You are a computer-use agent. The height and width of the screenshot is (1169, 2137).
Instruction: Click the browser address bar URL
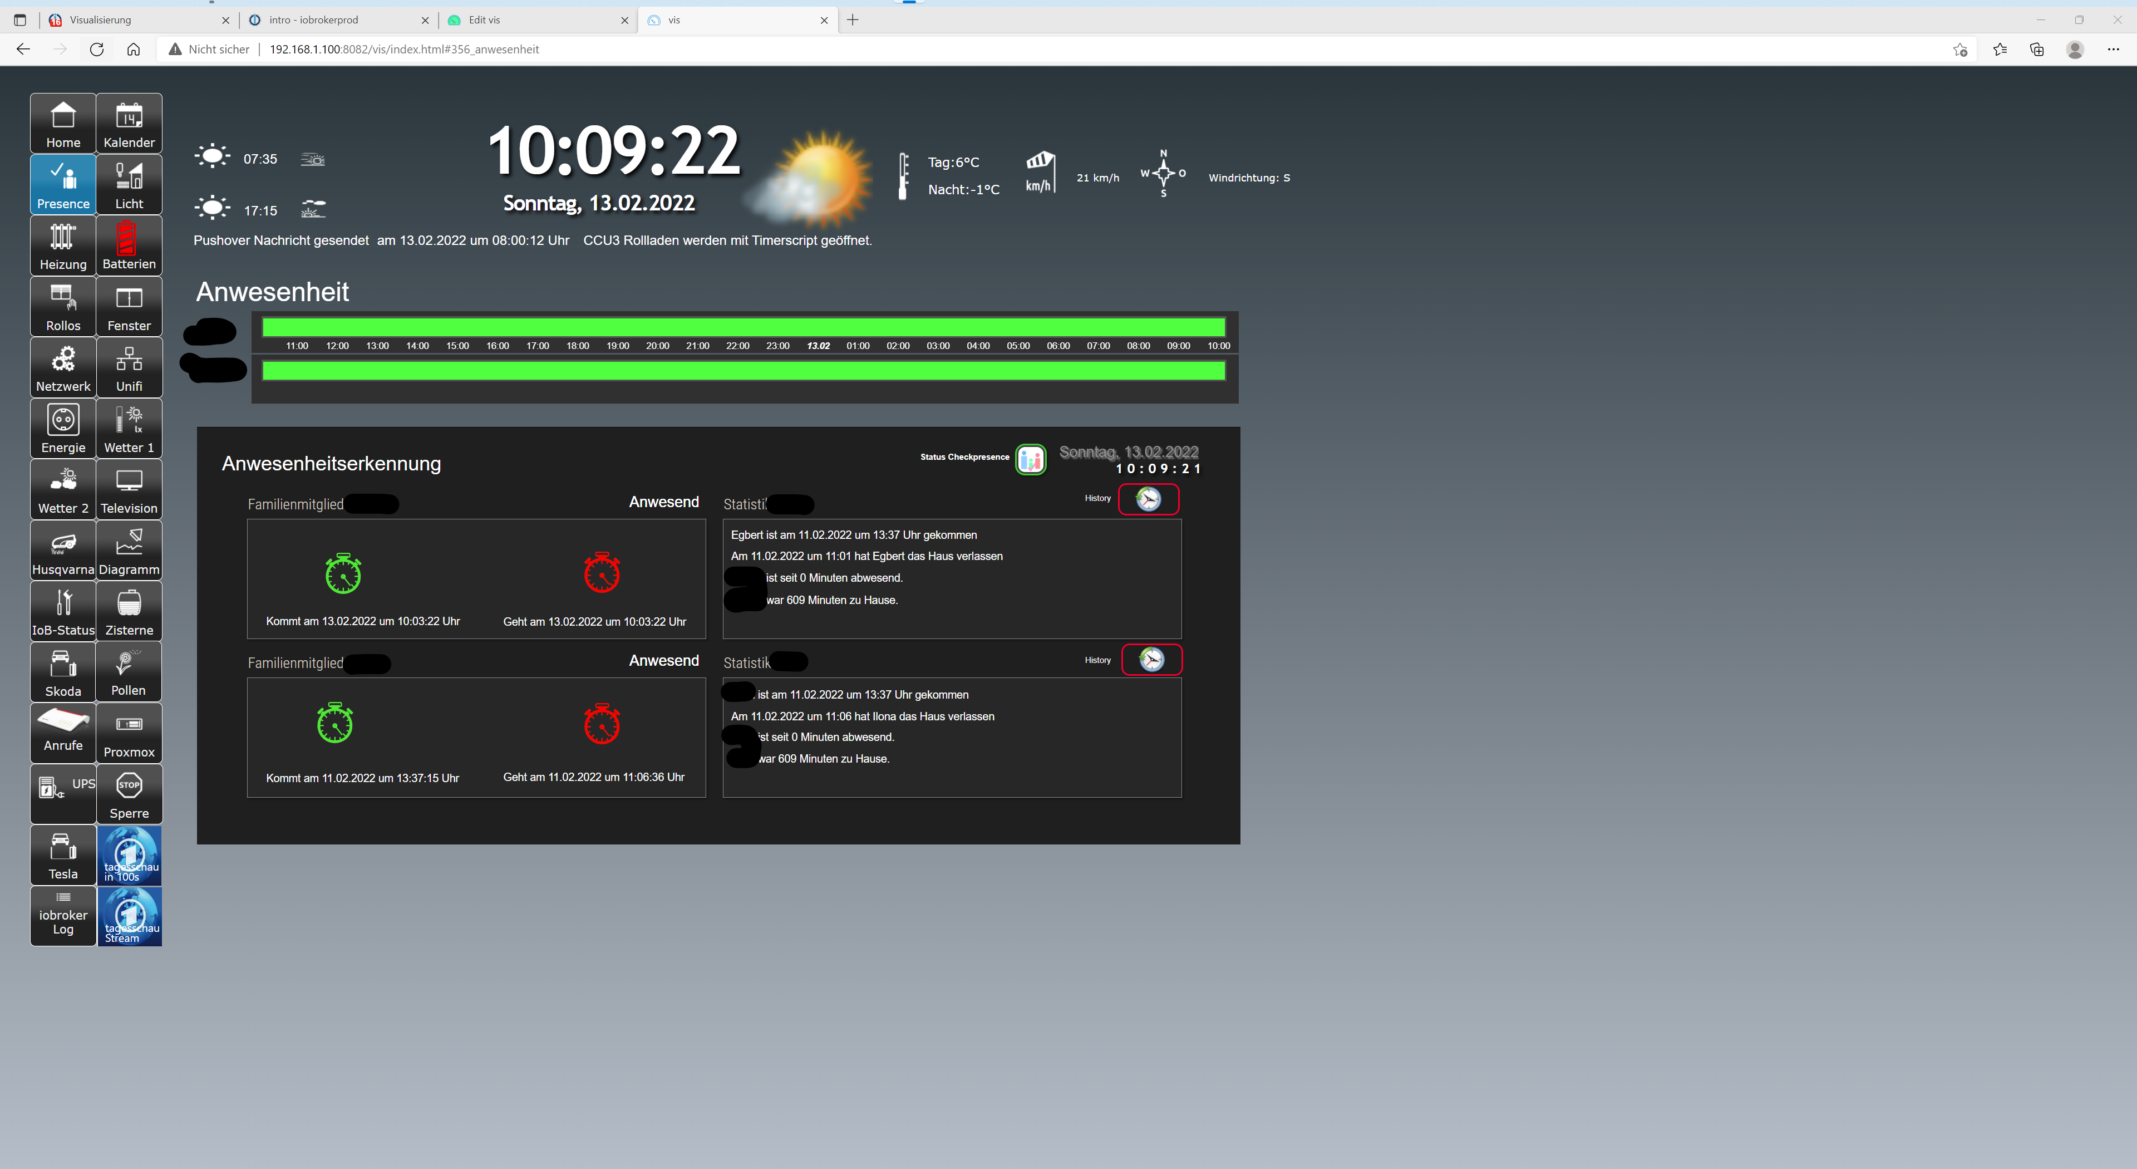tap(404, 50)
